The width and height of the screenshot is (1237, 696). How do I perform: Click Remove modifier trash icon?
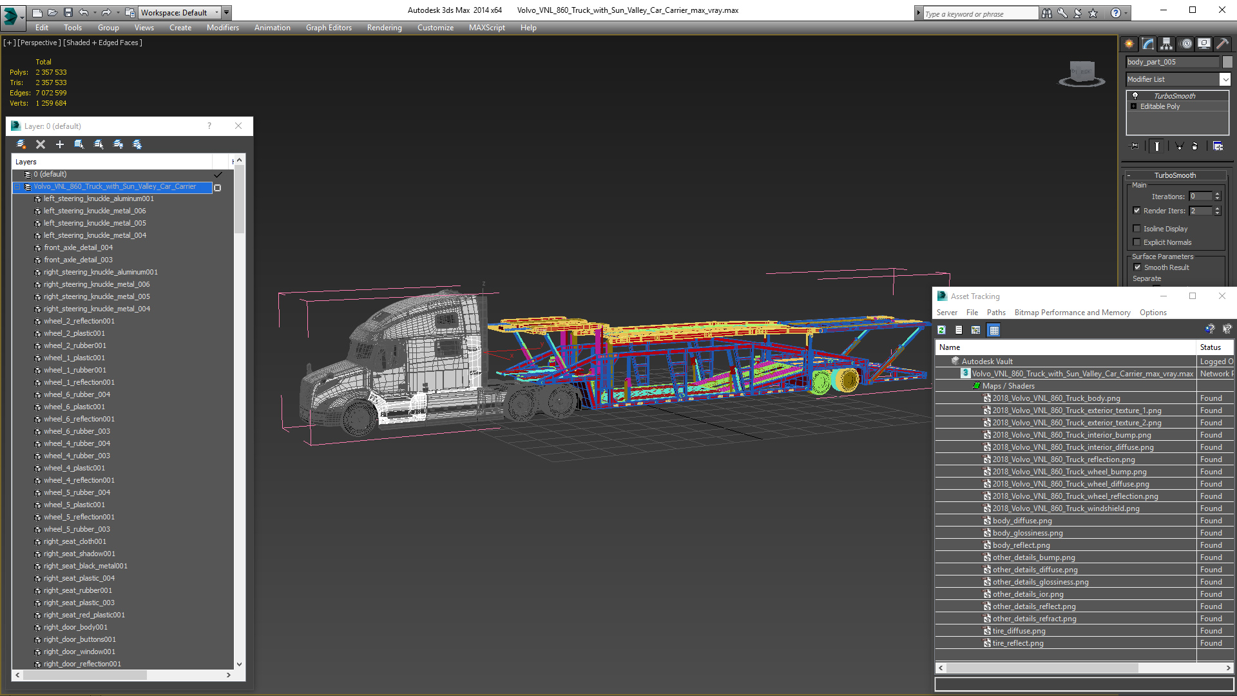(x=1194, y=146)
